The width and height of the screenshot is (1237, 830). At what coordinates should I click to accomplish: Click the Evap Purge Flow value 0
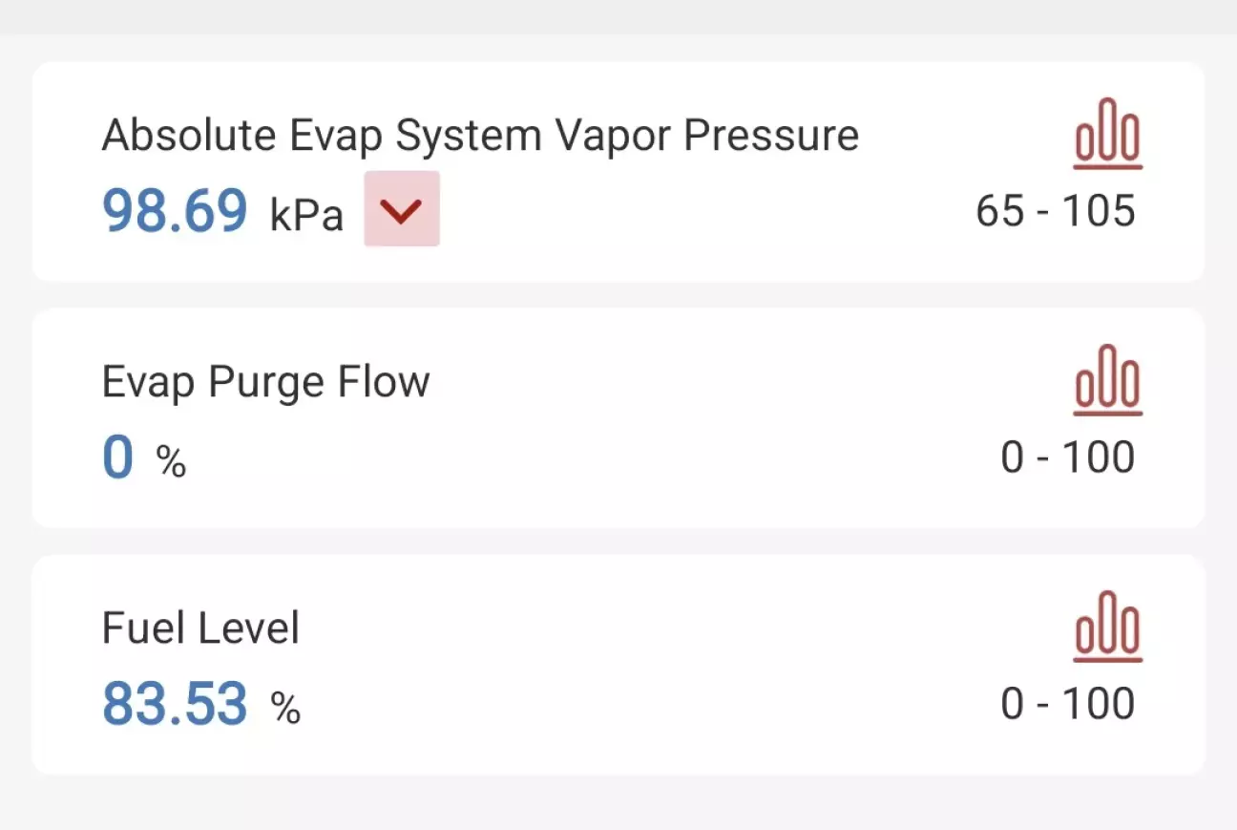coord(117,458)
